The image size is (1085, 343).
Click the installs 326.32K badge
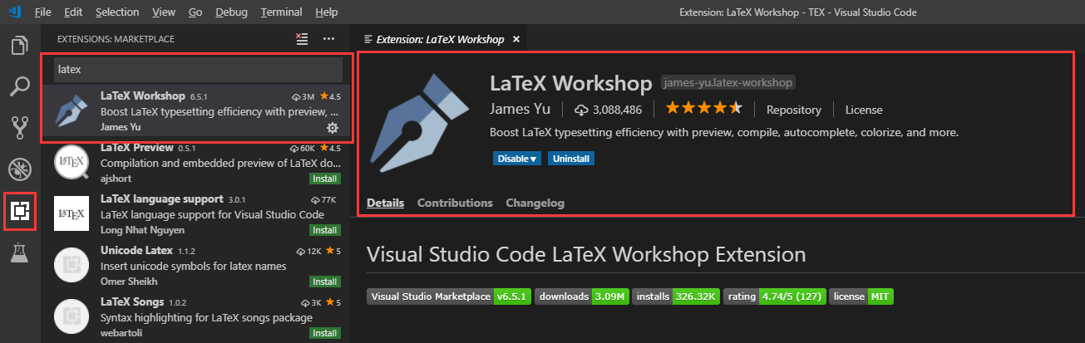(x=676, y=296)
